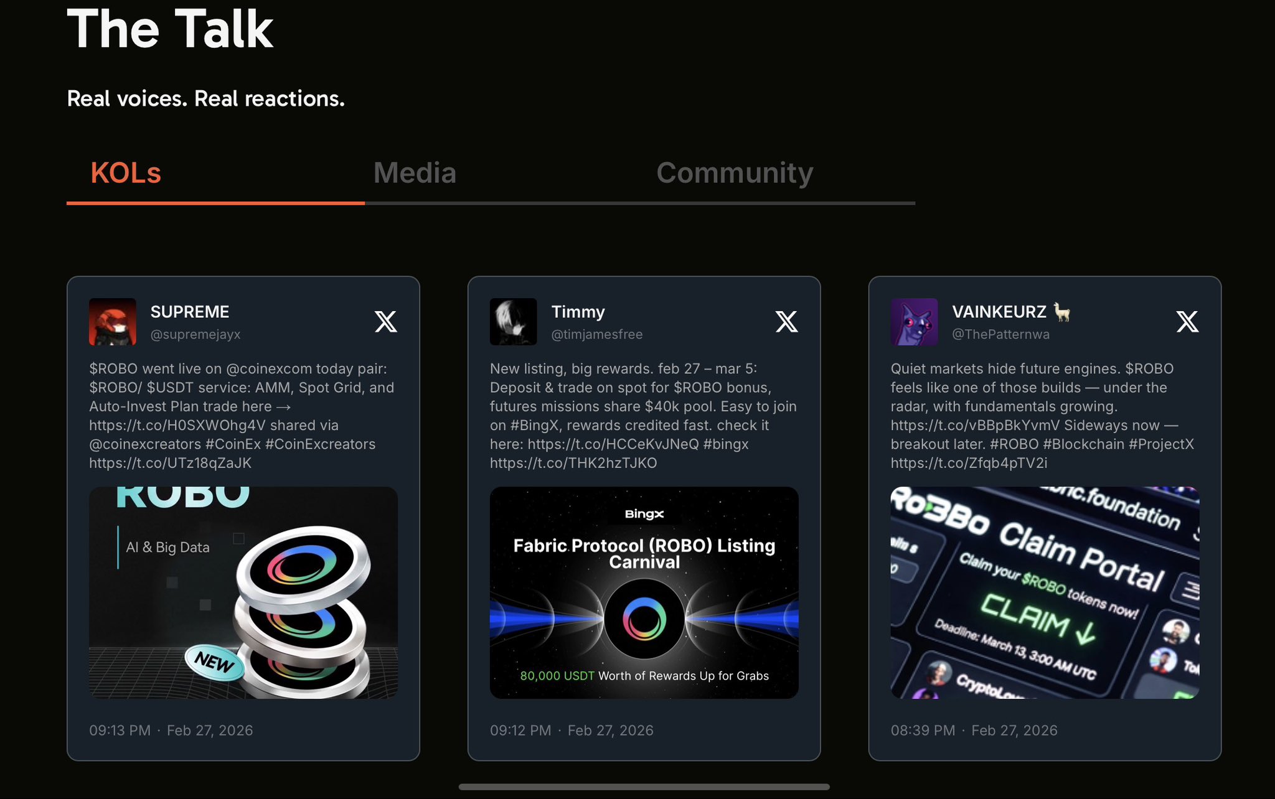Select the KOLs tab
Viewport: 1275px width, 799px height.
coord(126,173)
